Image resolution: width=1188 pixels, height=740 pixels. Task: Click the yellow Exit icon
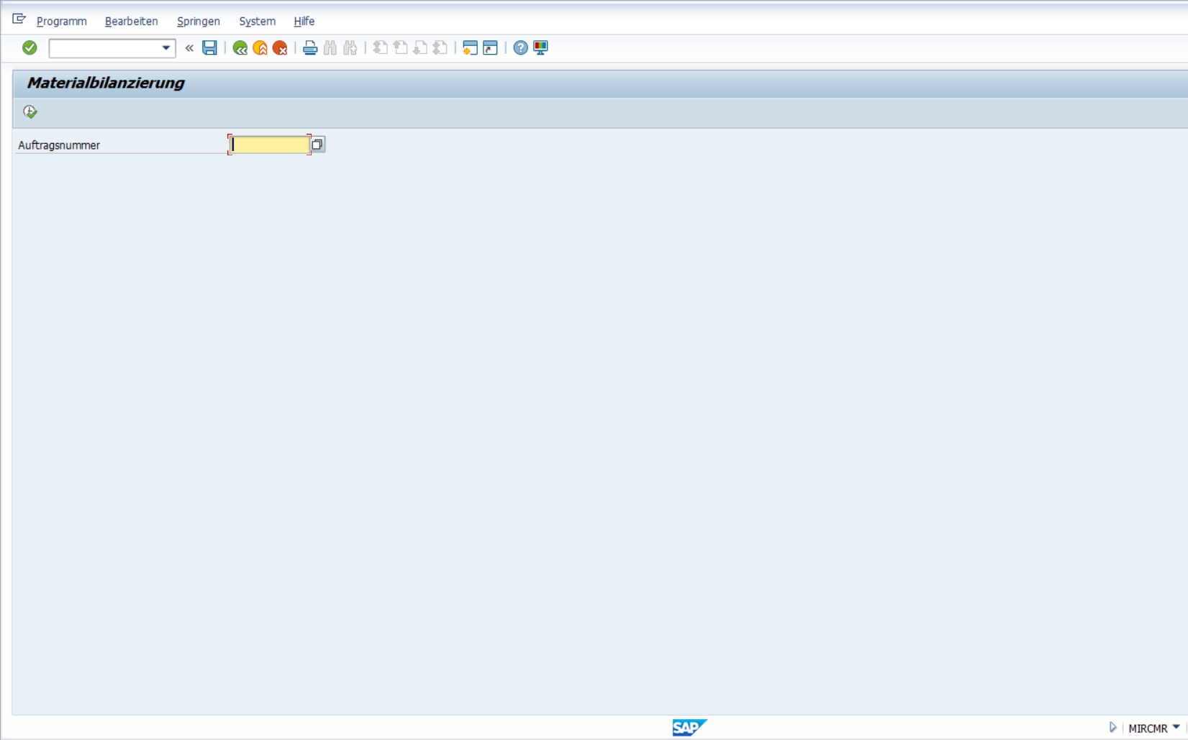pos(260,48)
